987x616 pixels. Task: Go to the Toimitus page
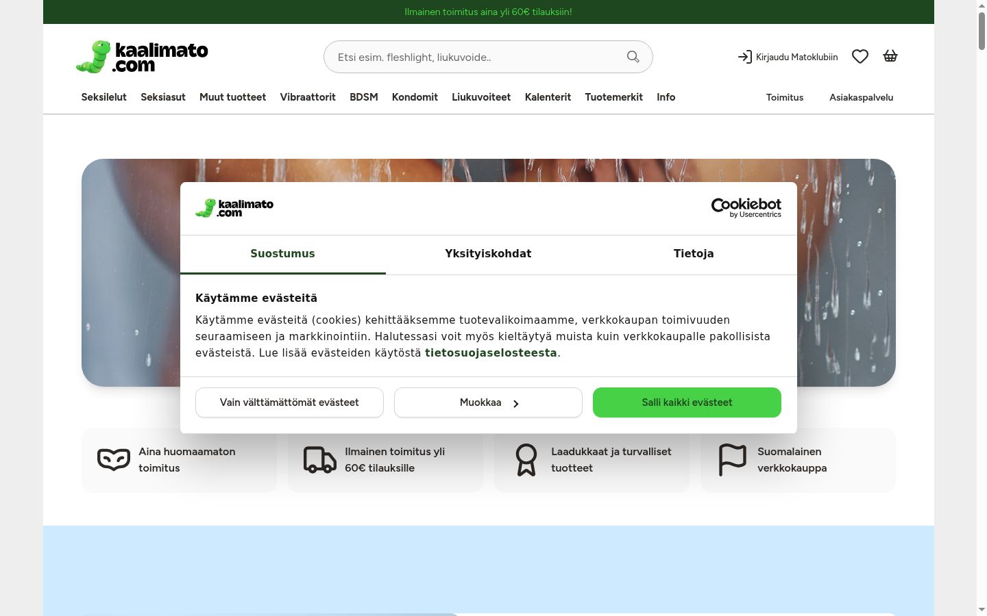785,97
